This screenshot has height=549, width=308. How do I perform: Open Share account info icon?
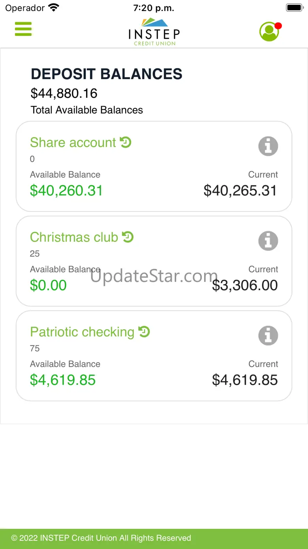point(268,146)
